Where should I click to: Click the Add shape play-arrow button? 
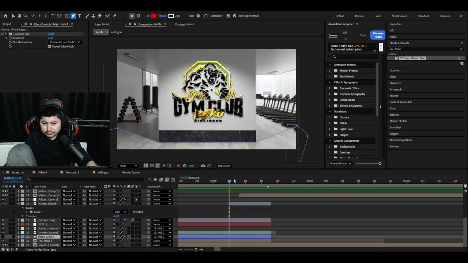pyautogui.click(x=198, y=16)
